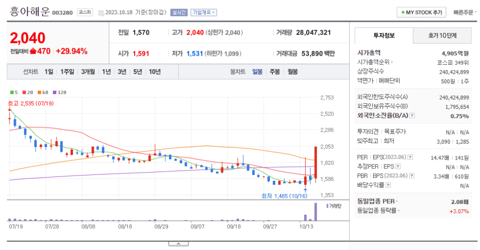The width and height of the screenshot is (480, 250).
Task: Click arrow beside 동일업종 등락률
Action: click(x=399, y=211)
